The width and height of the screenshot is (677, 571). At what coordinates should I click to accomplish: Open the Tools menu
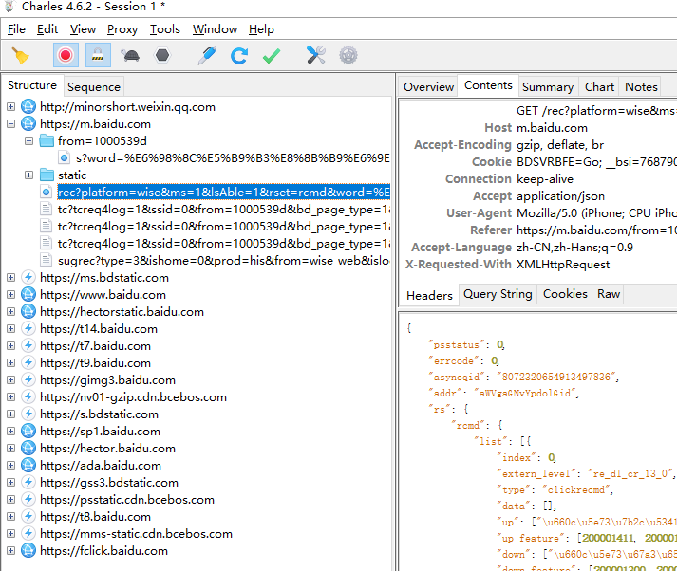coord(165,29)
